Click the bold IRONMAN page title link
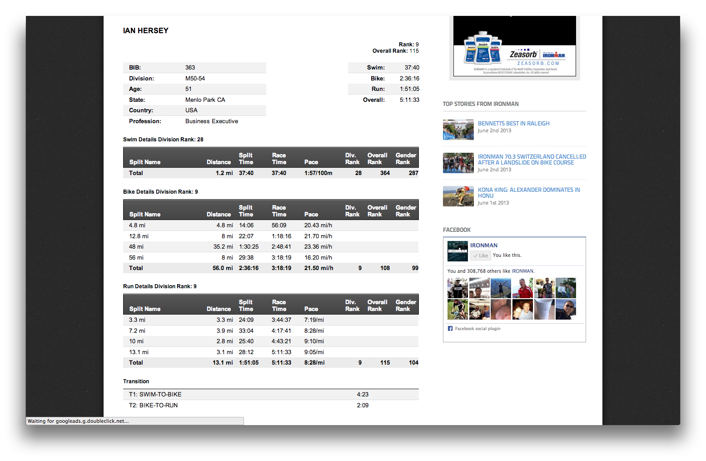Image resolution: width=706 pixels, height=461 pixels. point(483,245)
